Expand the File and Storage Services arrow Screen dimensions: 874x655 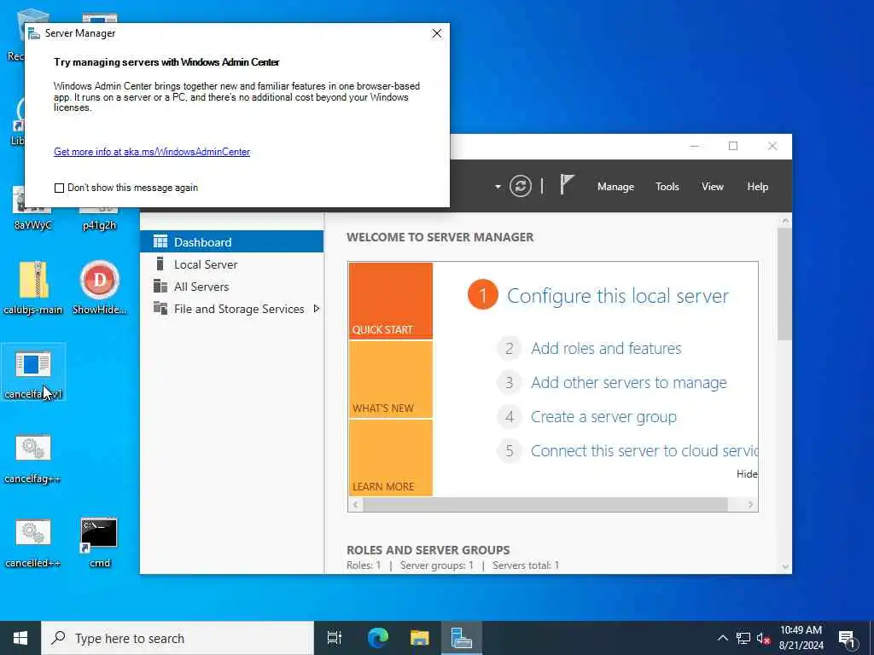click(x=317, y=309)
